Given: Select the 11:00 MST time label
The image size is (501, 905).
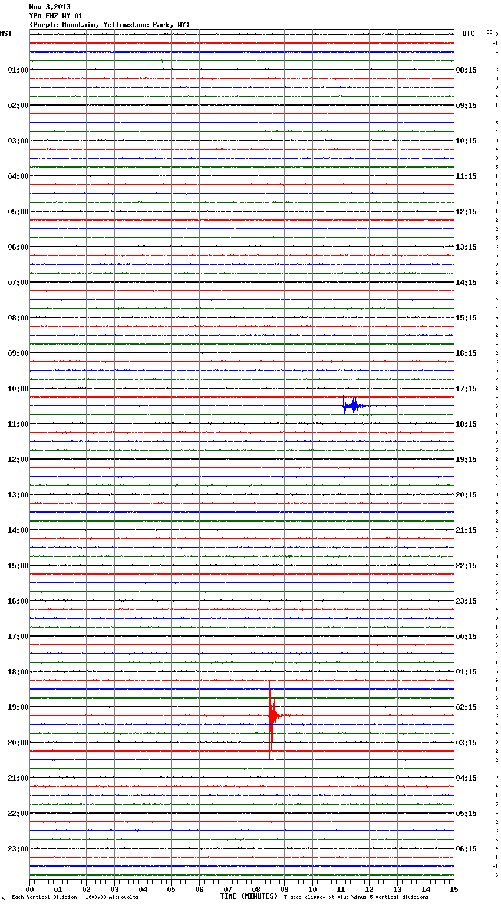Looking at the screenshot, I should click(x=18, y=424).
